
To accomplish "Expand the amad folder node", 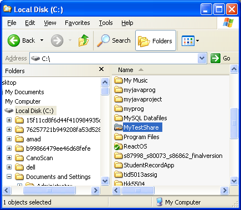I will 9,139.
